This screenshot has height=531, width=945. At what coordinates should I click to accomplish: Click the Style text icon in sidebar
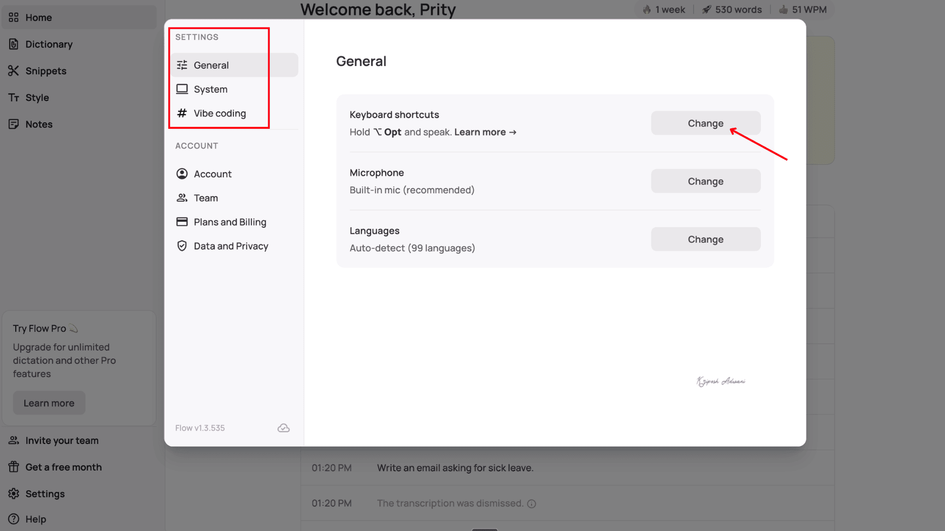click(14, 97)
